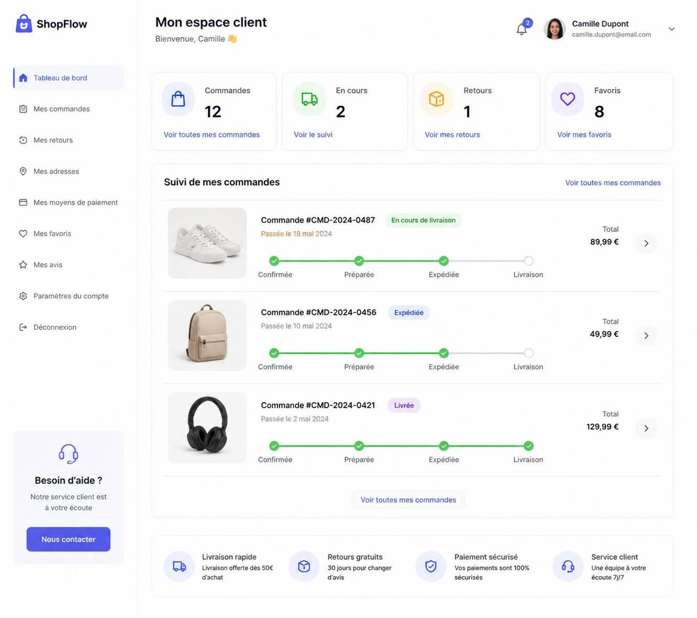Click the gear icon for Paramètres du compte

(x=23, y=296)
